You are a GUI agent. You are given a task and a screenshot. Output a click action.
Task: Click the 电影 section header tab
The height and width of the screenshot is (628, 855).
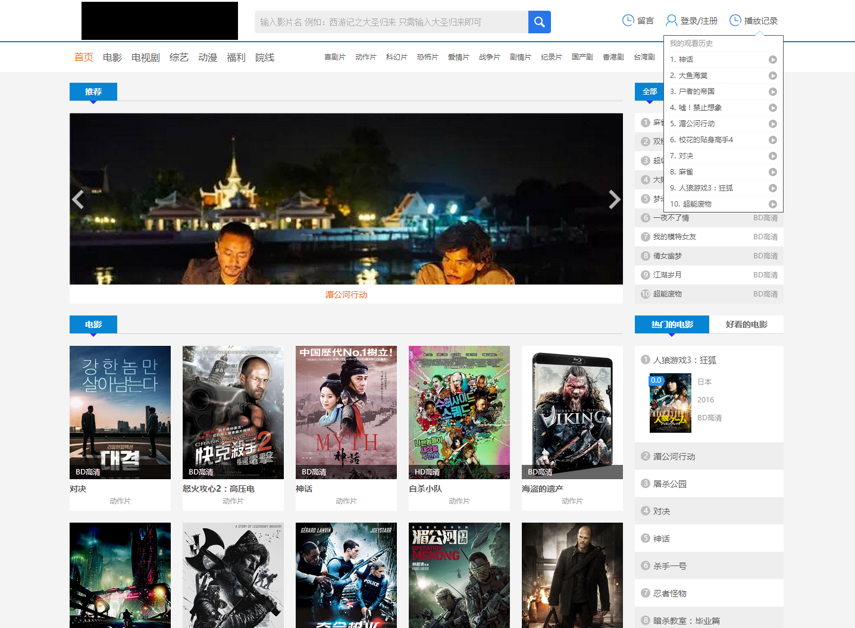pyautogui.click(x=93, y=324)
